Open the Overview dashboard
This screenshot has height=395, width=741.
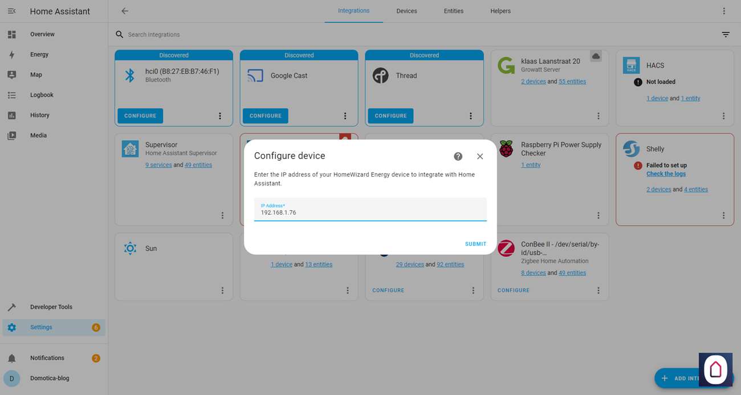click(x=54, y=34)
